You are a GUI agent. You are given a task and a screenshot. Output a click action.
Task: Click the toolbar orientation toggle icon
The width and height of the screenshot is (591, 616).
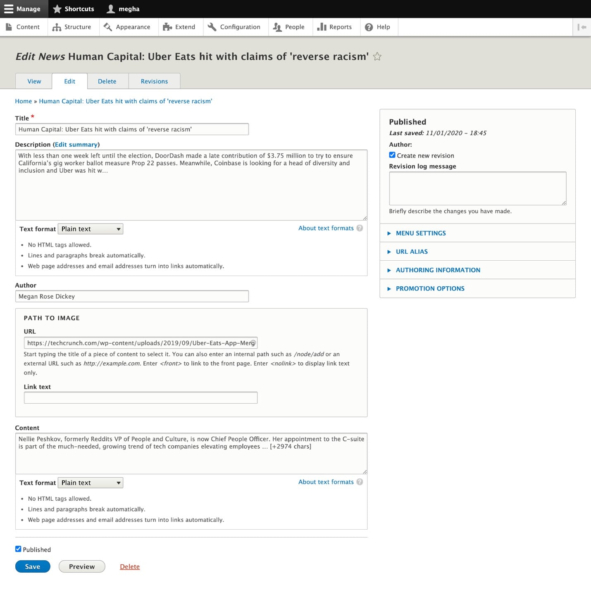(582, 27)
